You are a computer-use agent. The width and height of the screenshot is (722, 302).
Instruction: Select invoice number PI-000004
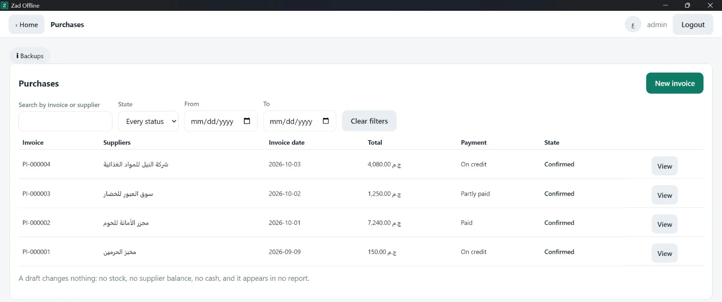37,164
